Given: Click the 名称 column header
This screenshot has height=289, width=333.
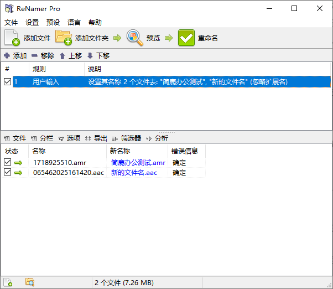Looking at the screenshot, I should pos(67,151).
